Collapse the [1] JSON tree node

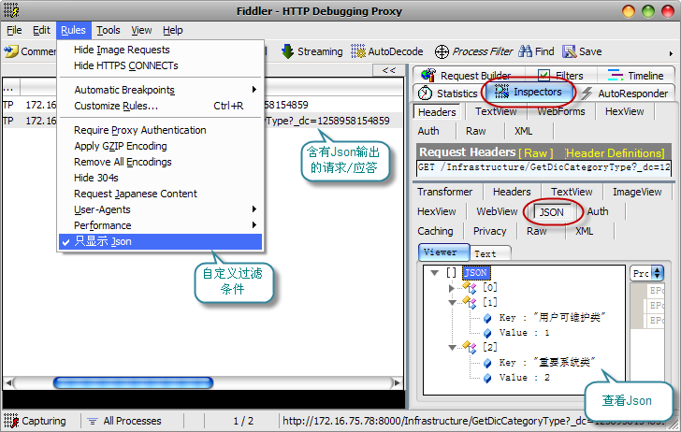tap(452, 303)
